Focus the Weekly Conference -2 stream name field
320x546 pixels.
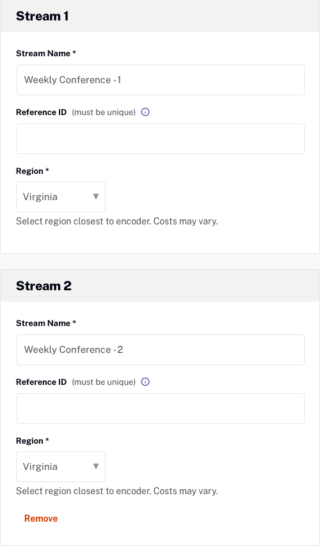coord(161,350)
